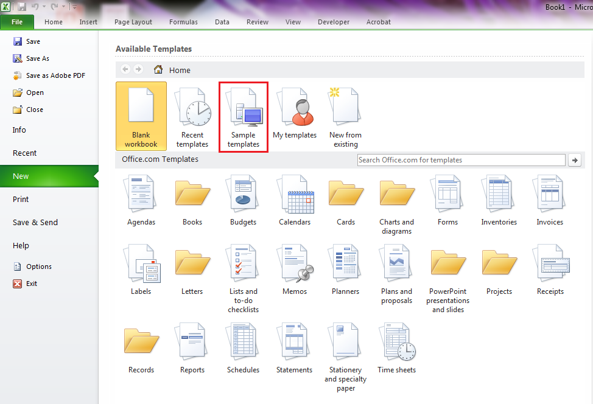Image resolution: width=593 pixels, height=404 pixels.
Task: Open the Formulas ribbon tab
Action: [183, 22]
